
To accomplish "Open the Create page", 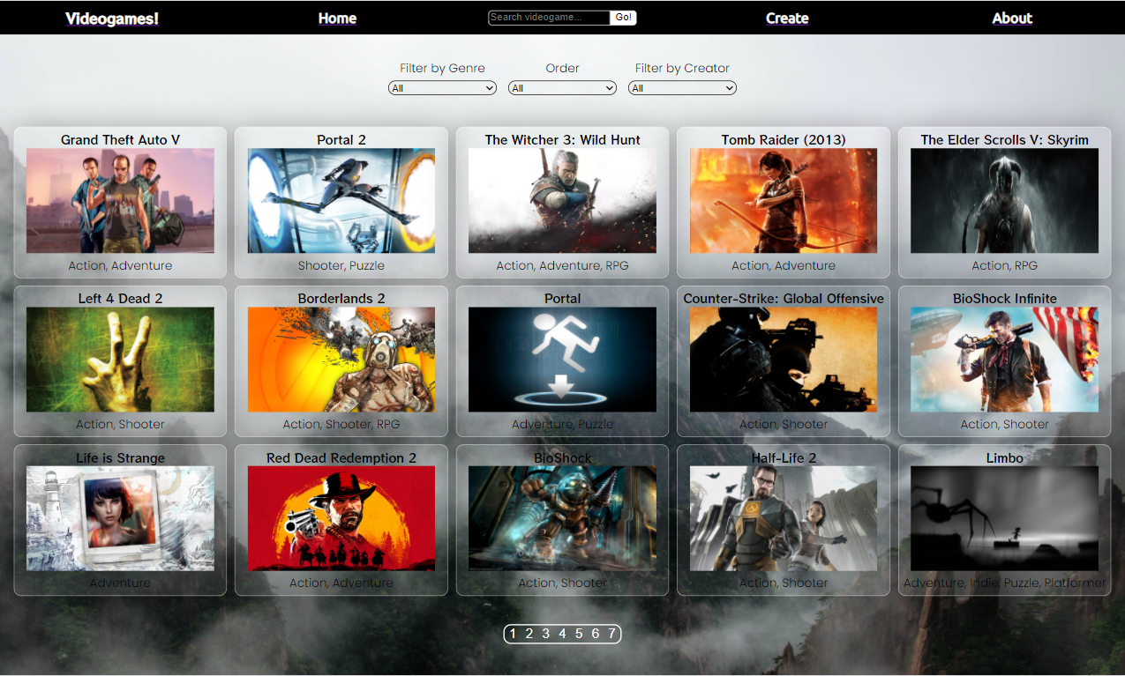I will 787,19.
